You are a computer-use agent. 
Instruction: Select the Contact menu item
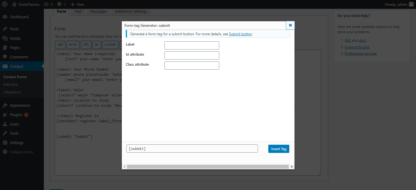[22, 66]
